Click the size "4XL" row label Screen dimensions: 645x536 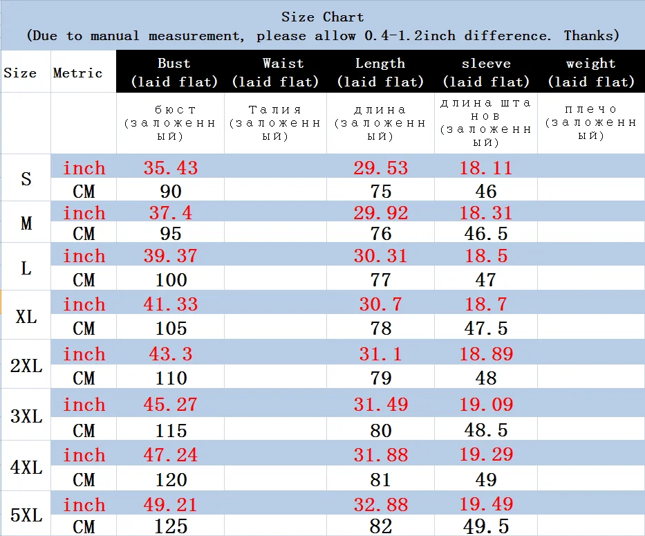[x=26, y=468]
